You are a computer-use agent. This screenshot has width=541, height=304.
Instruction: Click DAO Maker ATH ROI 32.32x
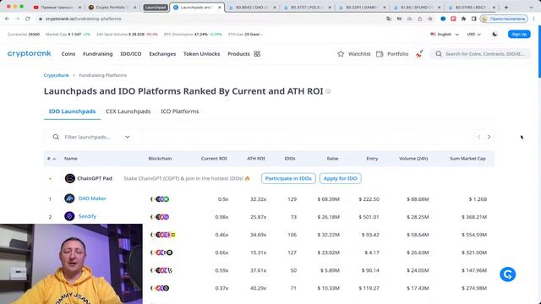click(258, 199)
